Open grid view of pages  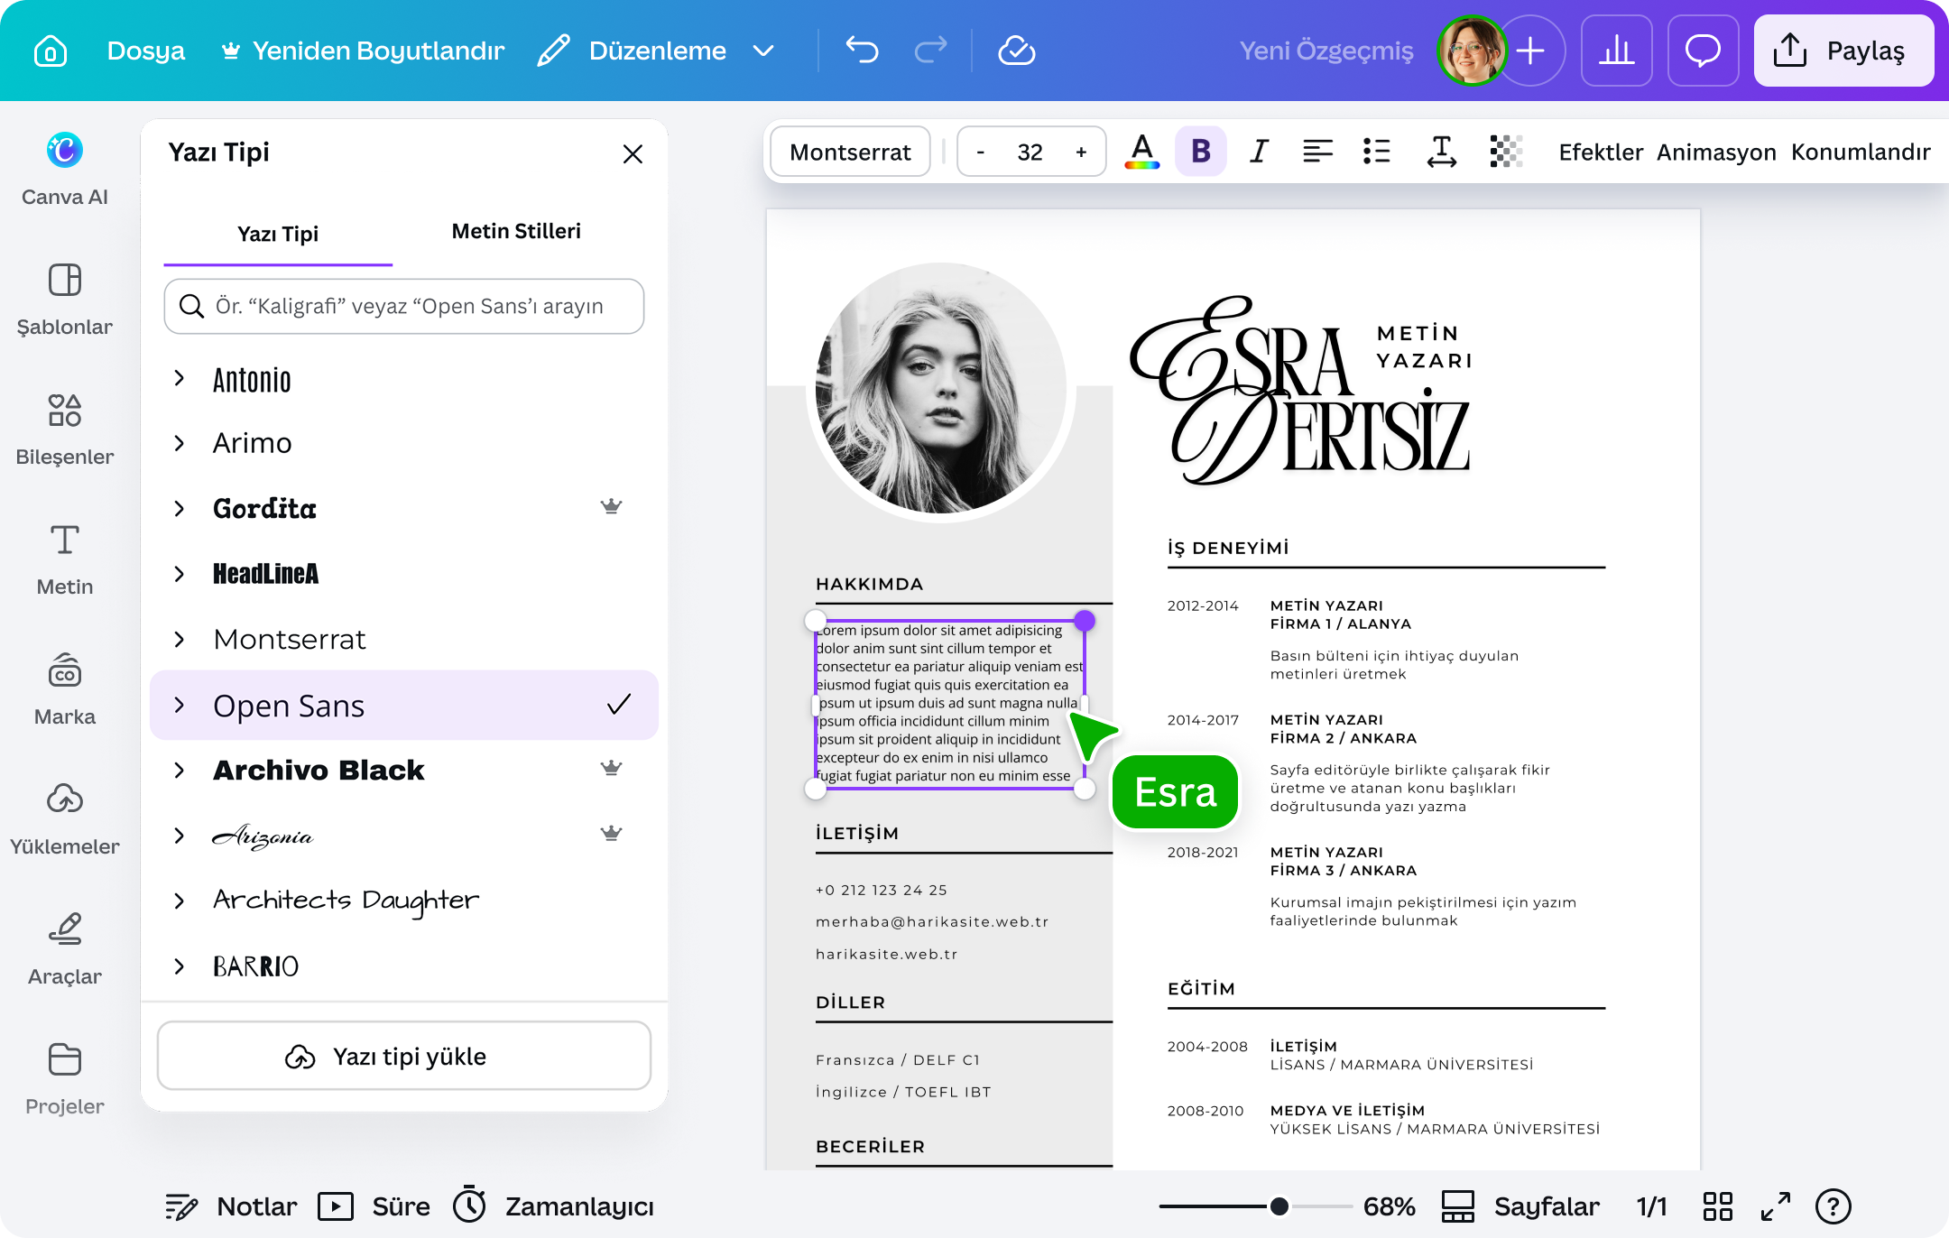[1717, 1206]
